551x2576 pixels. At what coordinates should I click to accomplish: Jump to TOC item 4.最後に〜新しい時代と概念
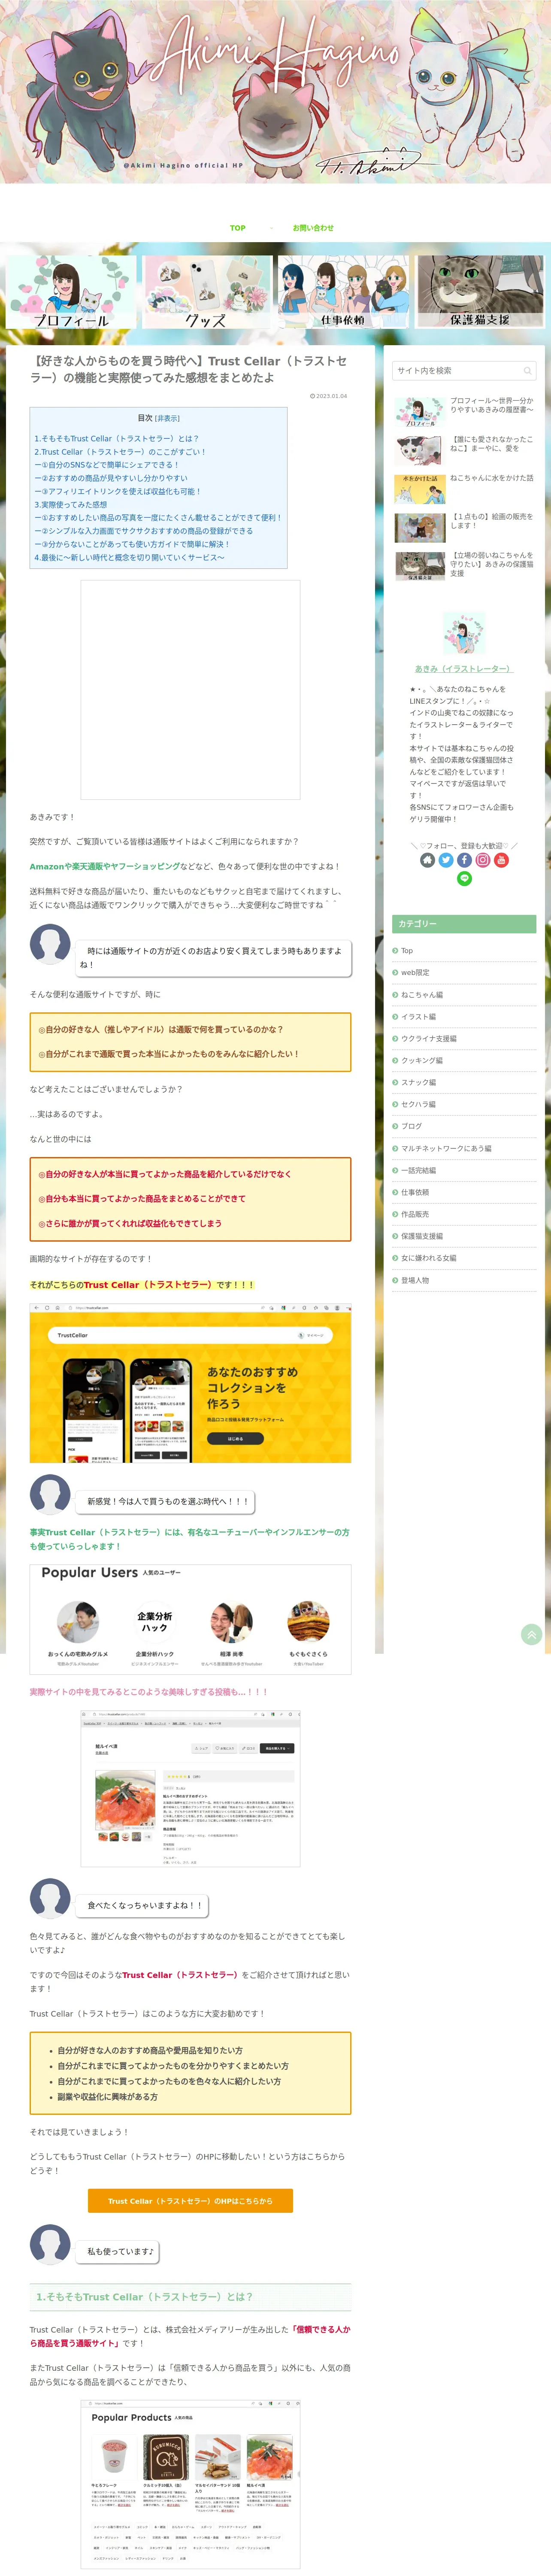click(x=129, y=558)
